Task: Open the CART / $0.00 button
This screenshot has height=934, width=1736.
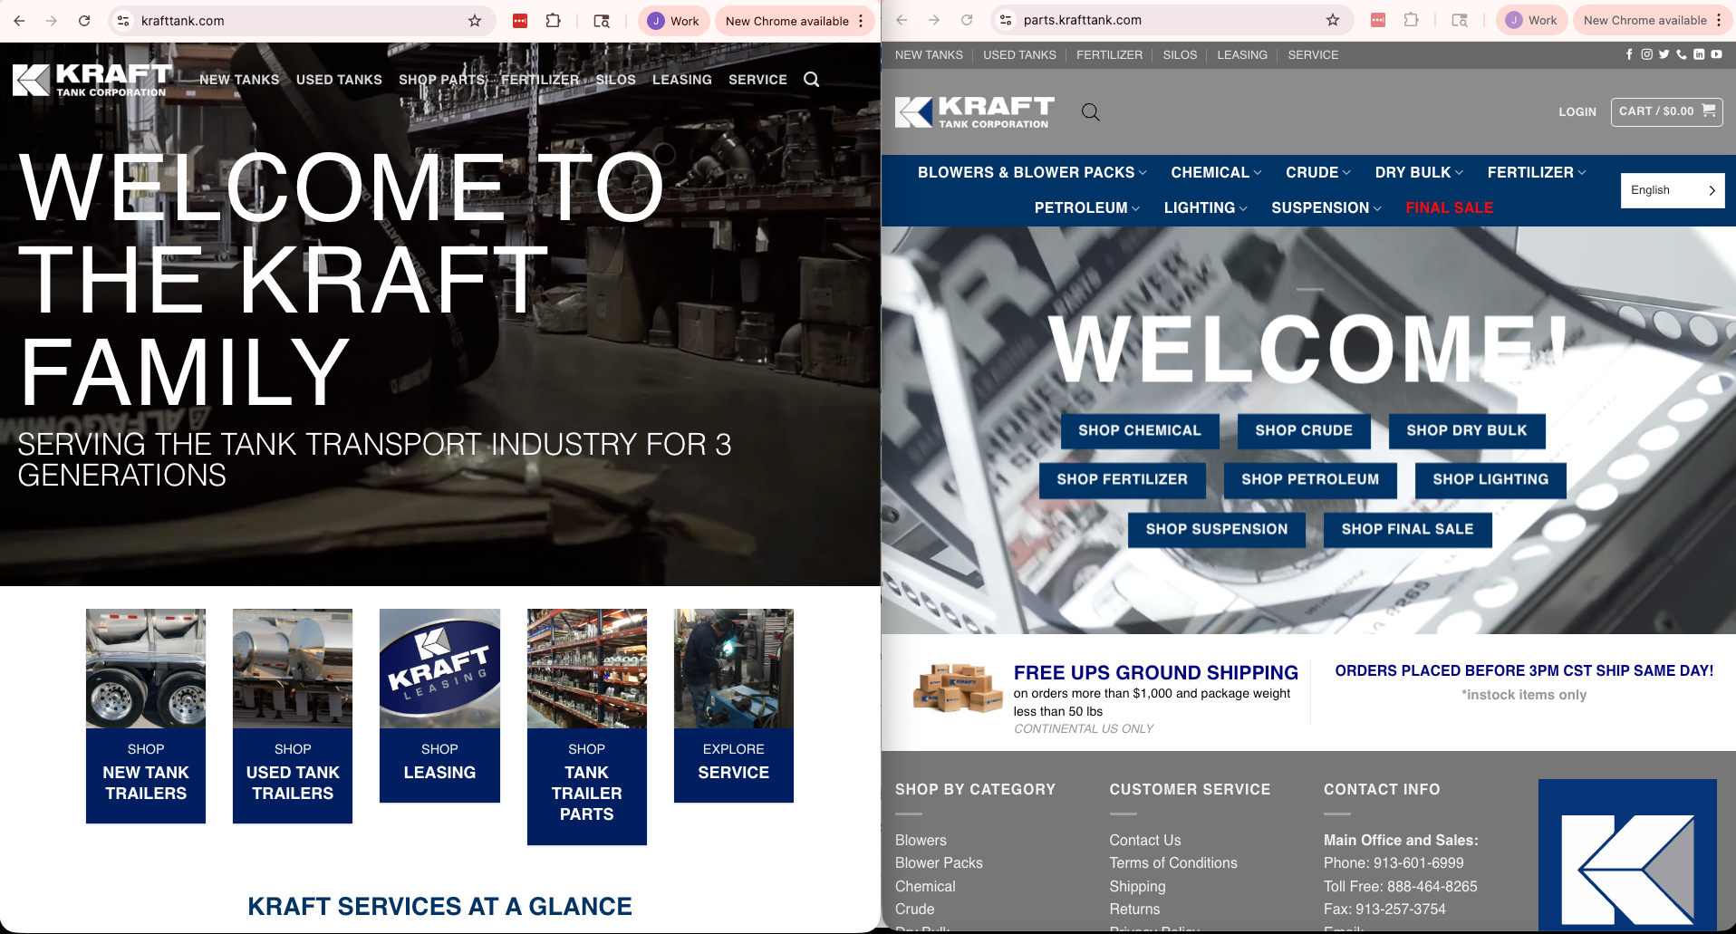Action: (x=1667, y=111)
